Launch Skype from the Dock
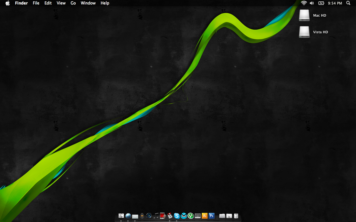The image size is (356, 222). pos(177,216)
